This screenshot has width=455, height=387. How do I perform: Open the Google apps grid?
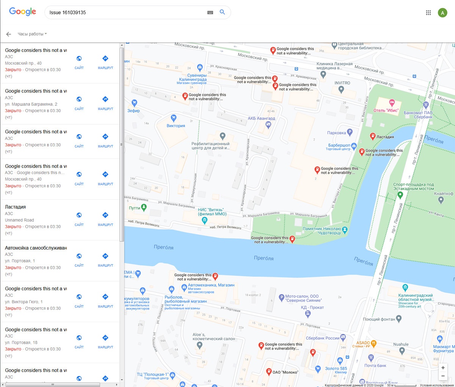(x=428, y=13)
